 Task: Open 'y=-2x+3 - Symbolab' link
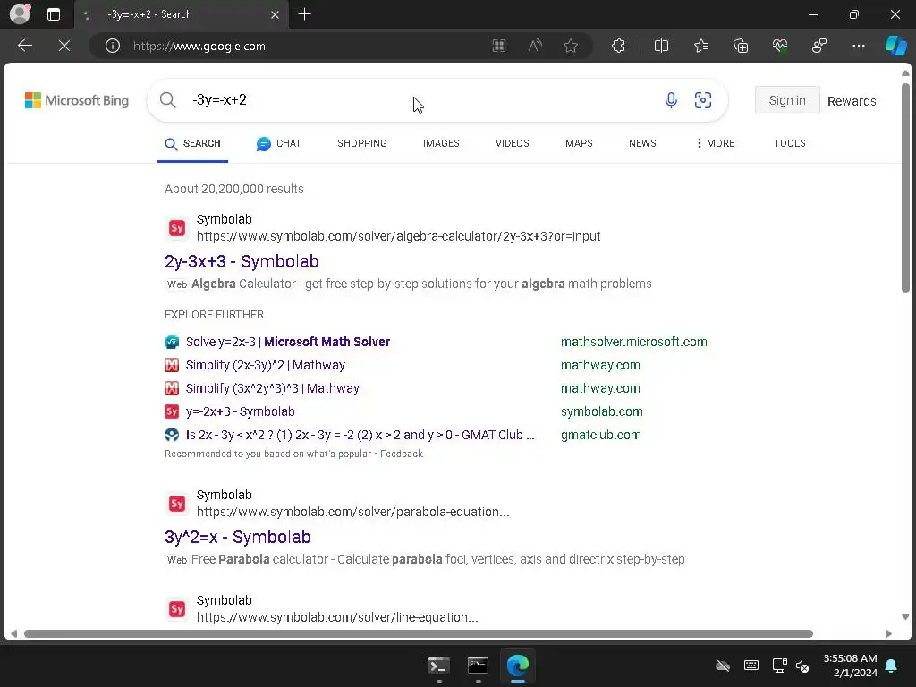[x=240, y=411]
